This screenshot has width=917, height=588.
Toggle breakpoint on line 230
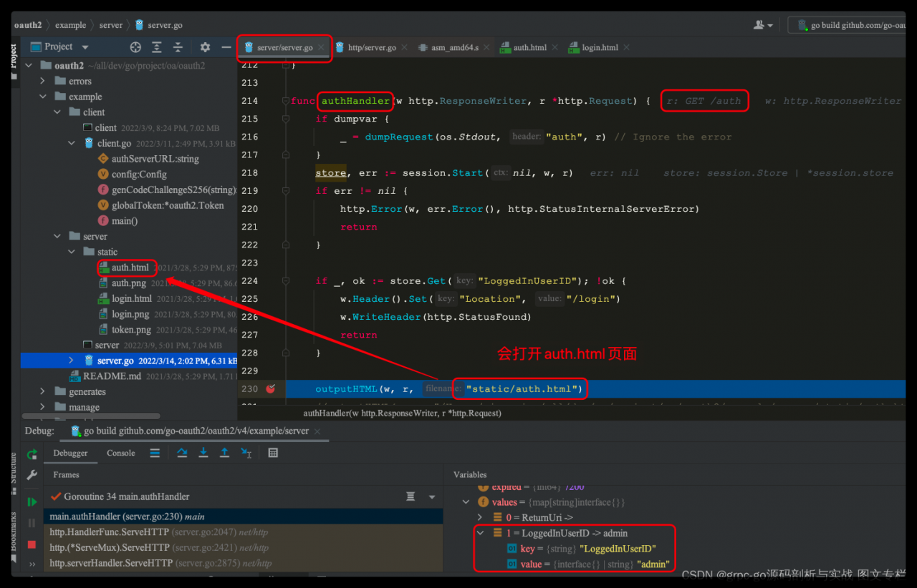pos(270,389)
